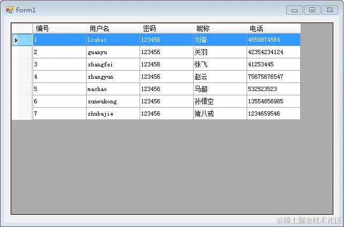Select the nickname cell 张飞
344x227 pixels.
coord(220,64)
